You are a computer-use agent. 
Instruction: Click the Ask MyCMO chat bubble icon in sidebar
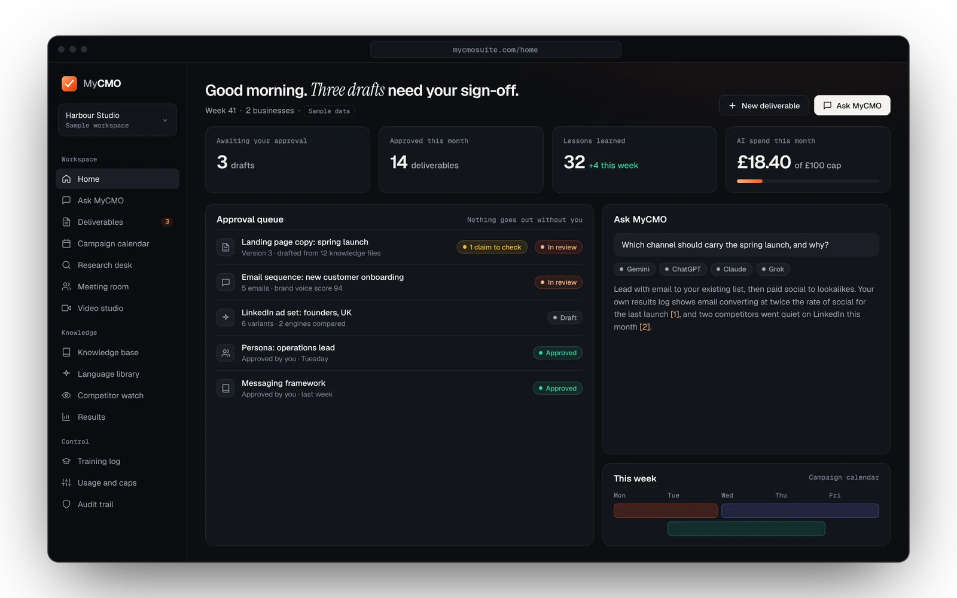pos(66,200)
